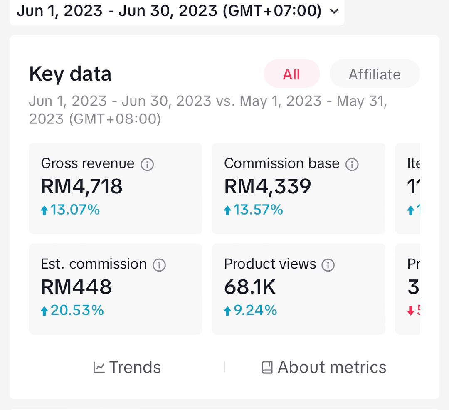
Task: Tap the partially visible Items card
Action: pos(408,188)
